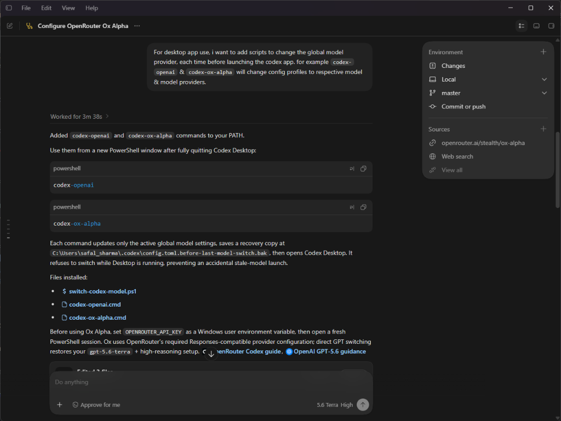This screenshot has width=561, height=421.
Task: Open the File menu
Action: pyautogui.click(x=26, y=8)
